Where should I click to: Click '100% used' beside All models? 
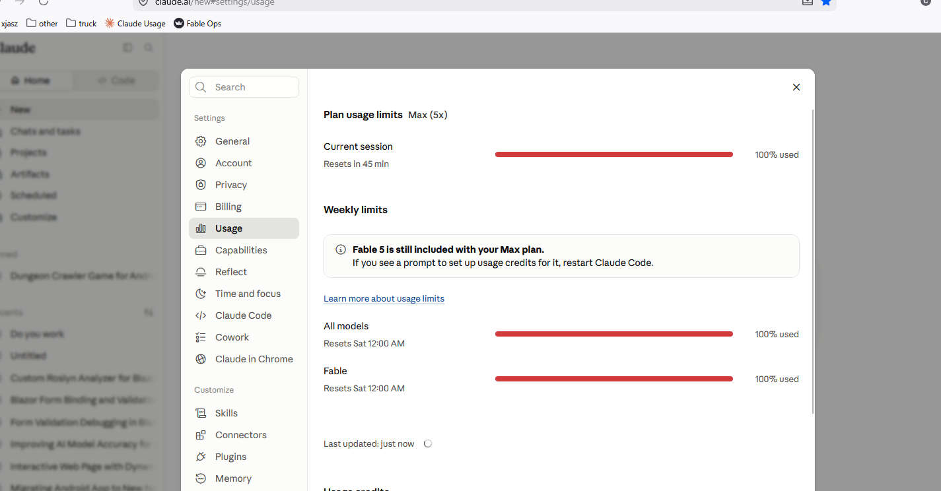click(777, 334)
